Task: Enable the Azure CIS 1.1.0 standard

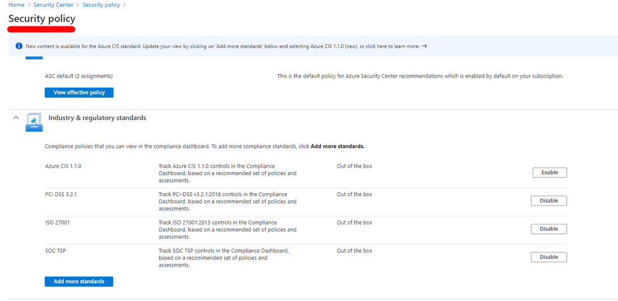Action: 549,173
